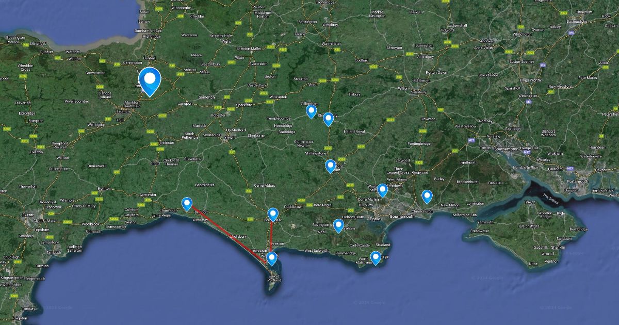This screenshot has width=619, height=325.
Task: Select the pin north of Christchurch
Action: pyautogui.click(x=427, y=197)
